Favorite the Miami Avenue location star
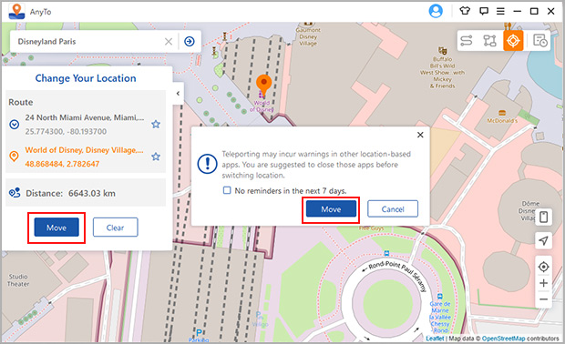This screenshot has height=344, width=565. point(156,124)
